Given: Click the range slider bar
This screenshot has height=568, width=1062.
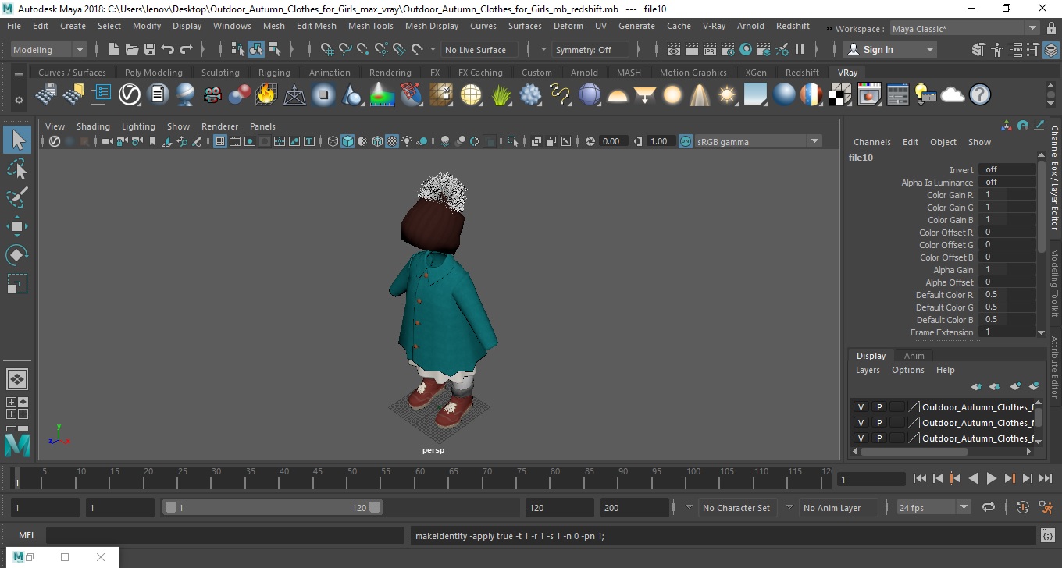Looking at the screenshot, I should tap(273, 507).
